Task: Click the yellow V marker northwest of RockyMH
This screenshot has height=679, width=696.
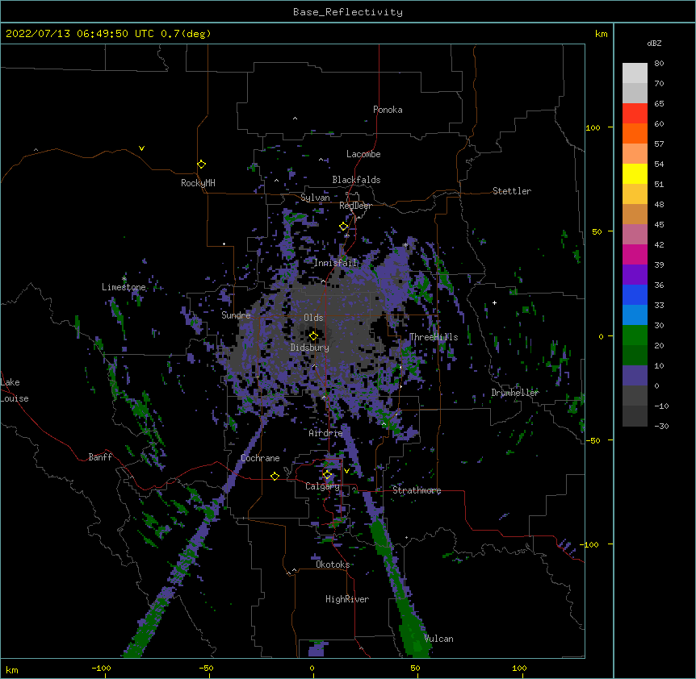Action: click(x=141, y=148)
